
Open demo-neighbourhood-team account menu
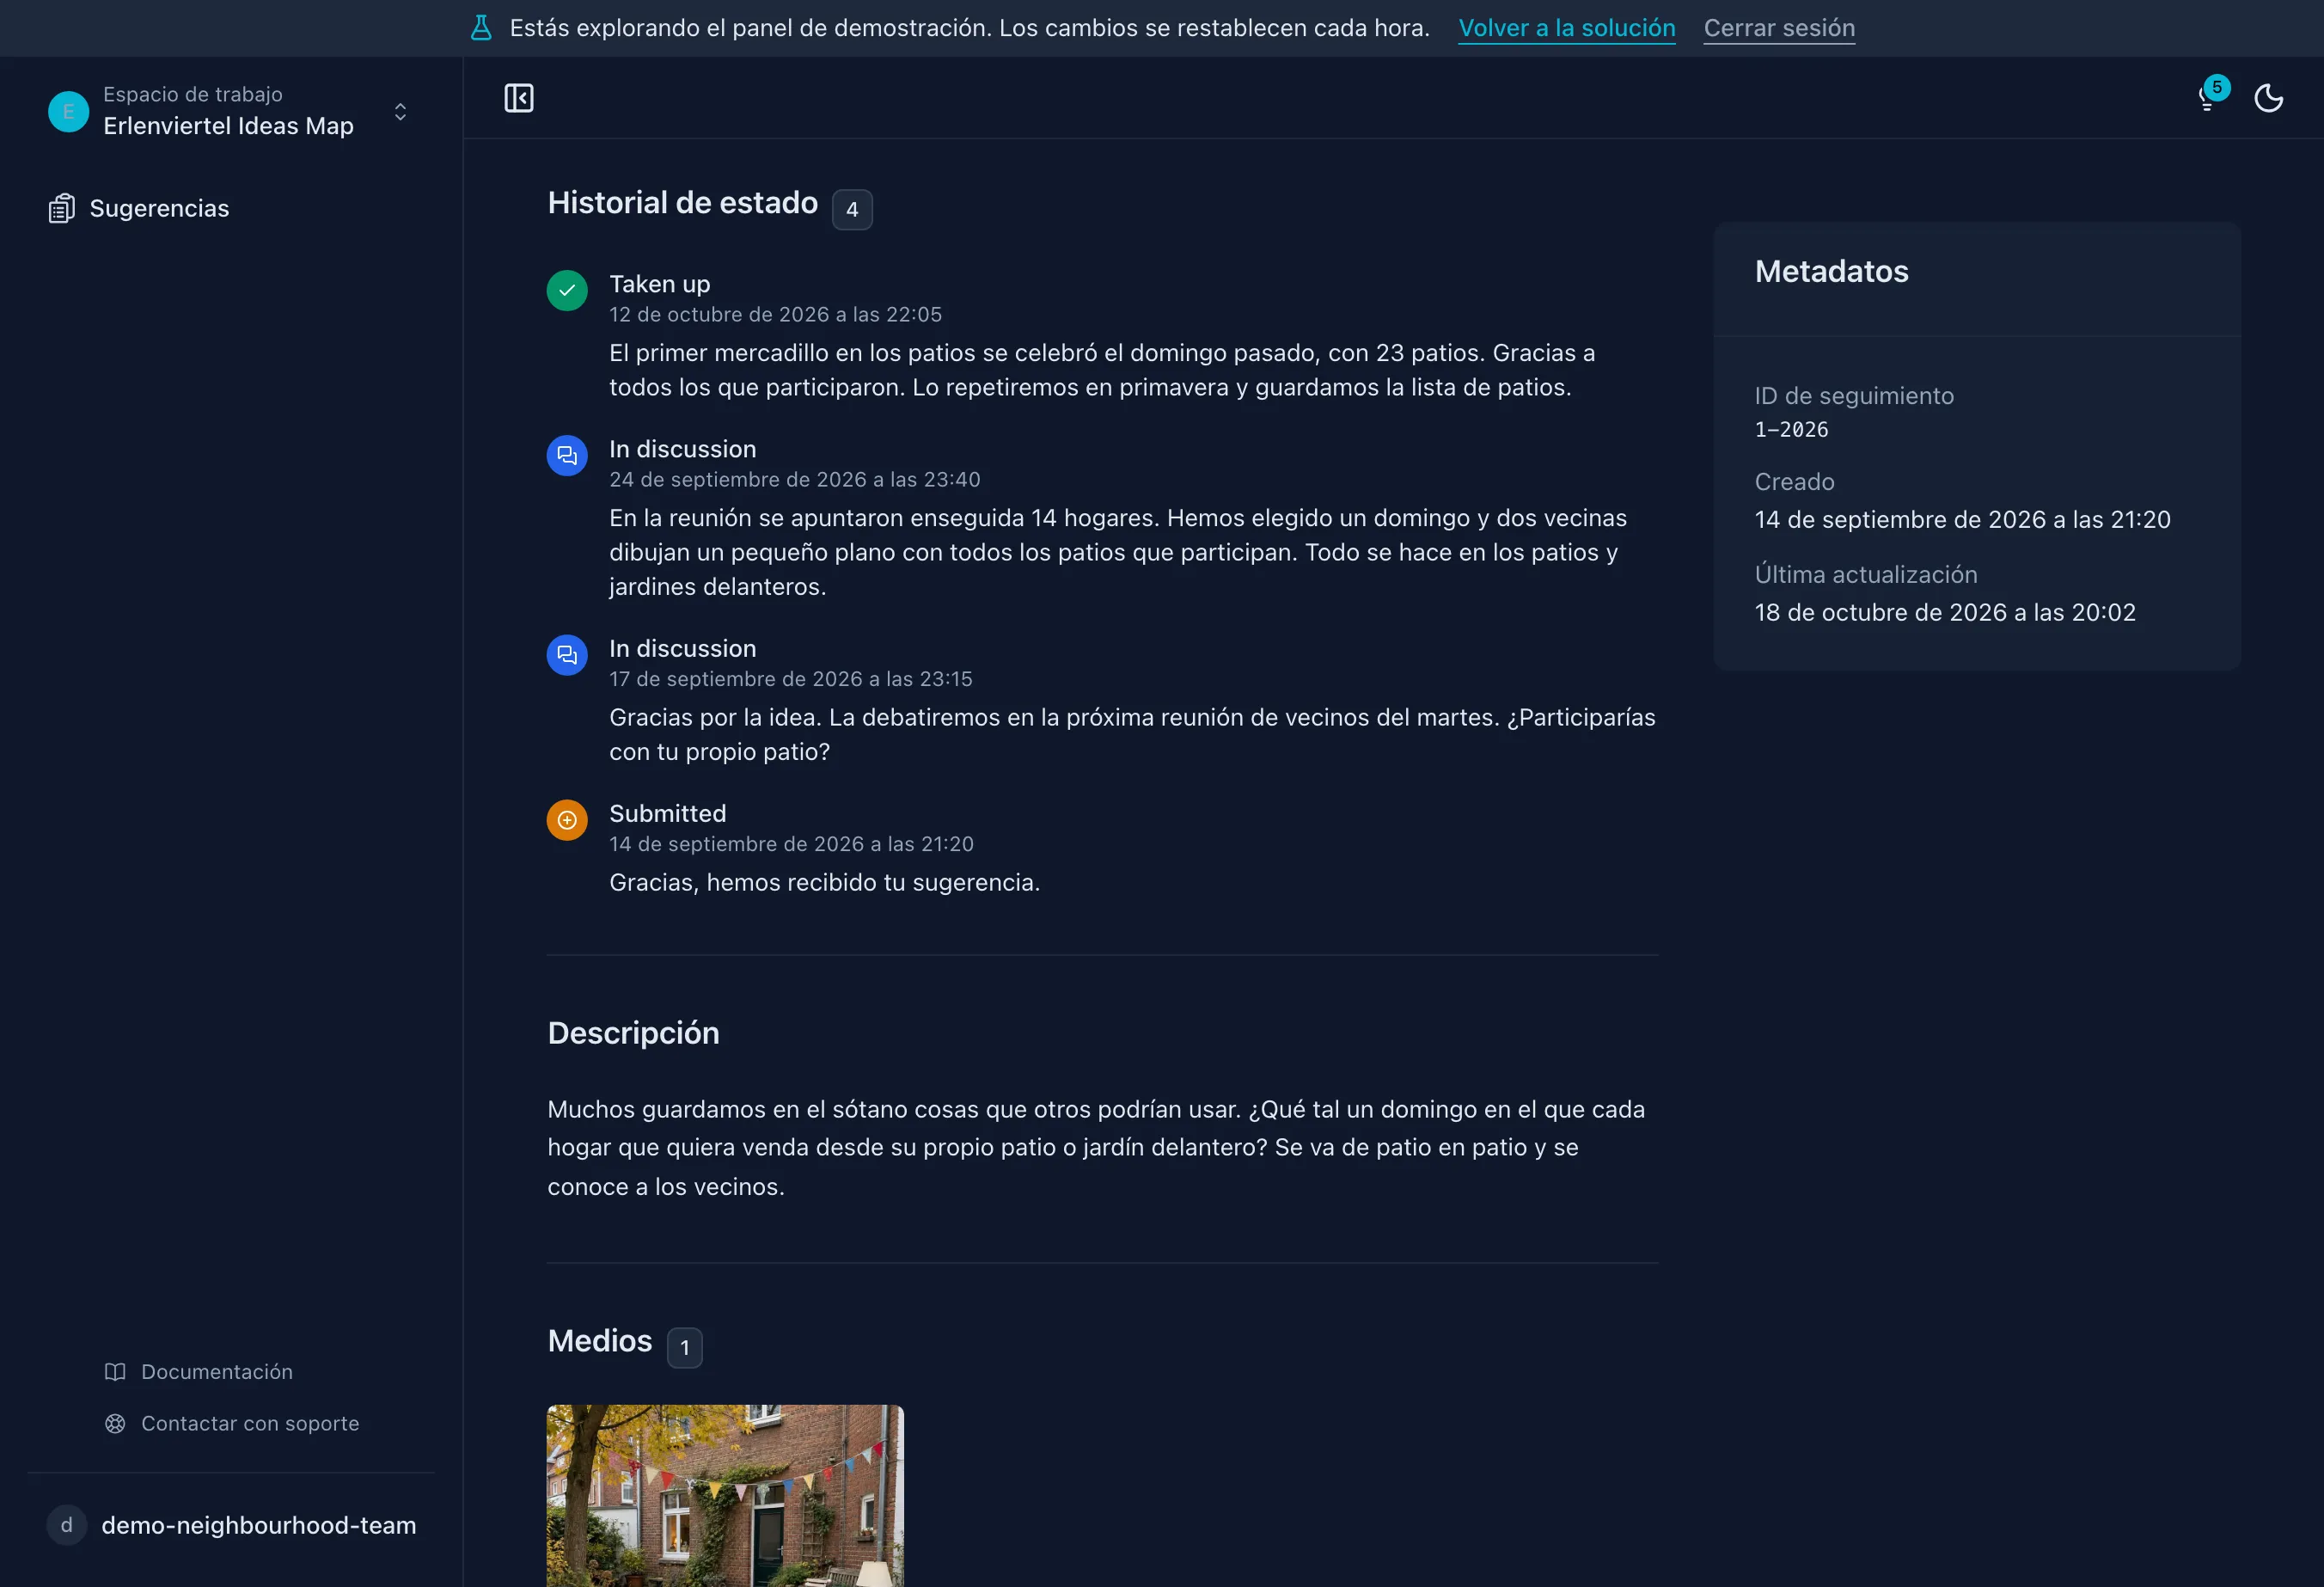coord(232,1525)
